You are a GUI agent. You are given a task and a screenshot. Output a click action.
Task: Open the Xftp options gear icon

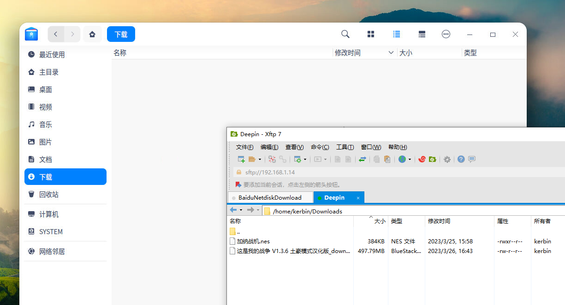point(447,159)
